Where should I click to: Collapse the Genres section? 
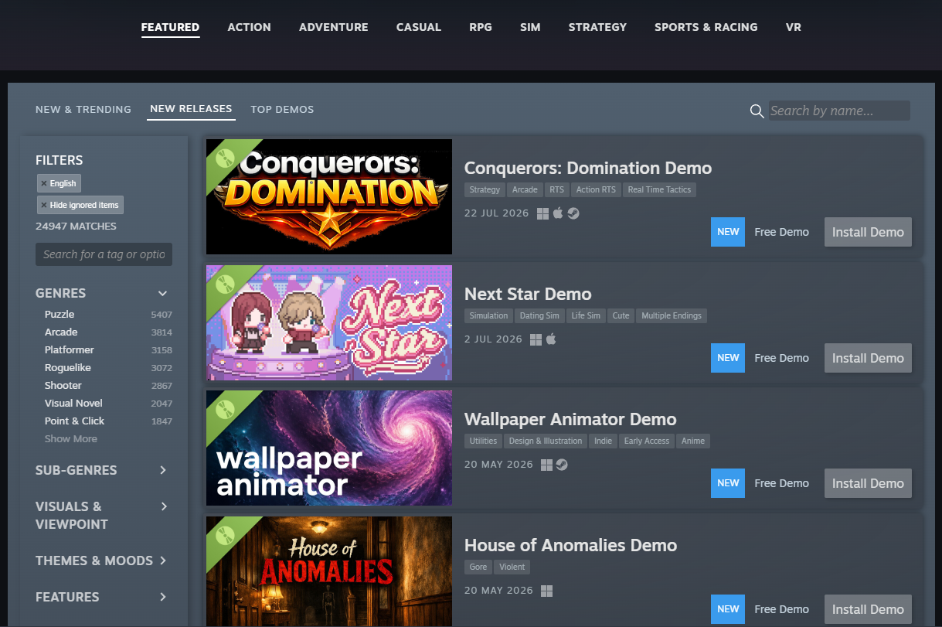[162, 293]
